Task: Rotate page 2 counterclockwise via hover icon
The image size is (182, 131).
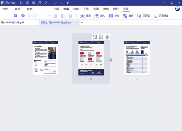Action: [95, 37]
